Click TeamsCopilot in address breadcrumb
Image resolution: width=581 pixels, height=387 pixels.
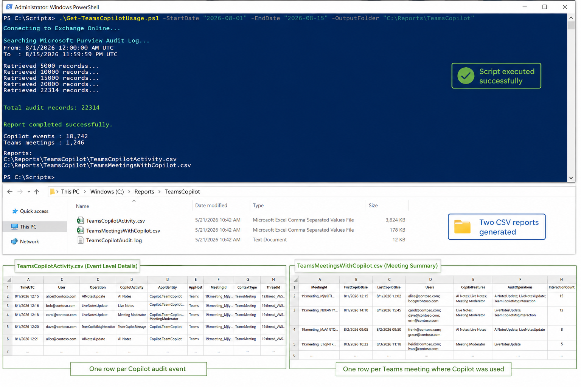point(182,192)
